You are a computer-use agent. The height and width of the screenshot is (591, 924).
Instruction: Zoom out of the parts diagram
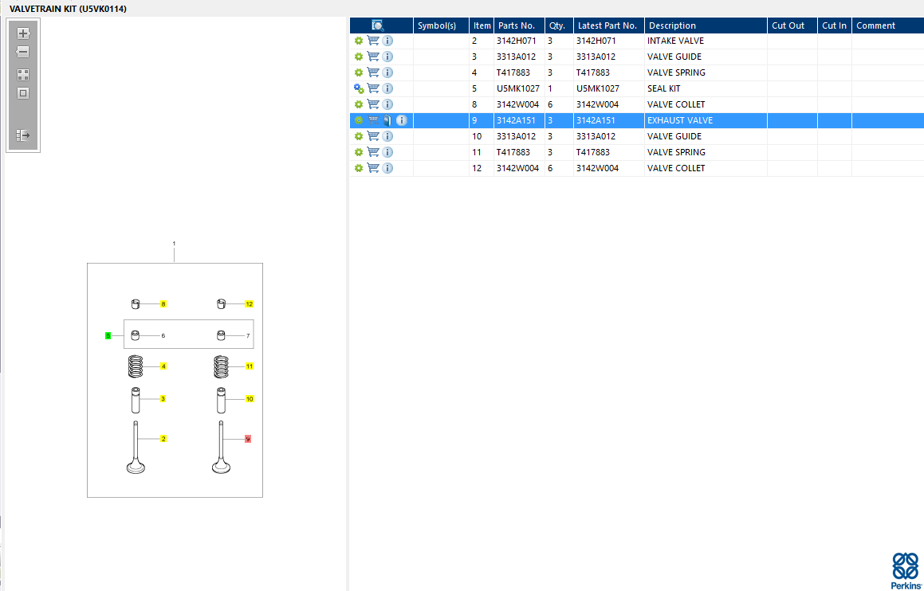[x=23, y=52]
